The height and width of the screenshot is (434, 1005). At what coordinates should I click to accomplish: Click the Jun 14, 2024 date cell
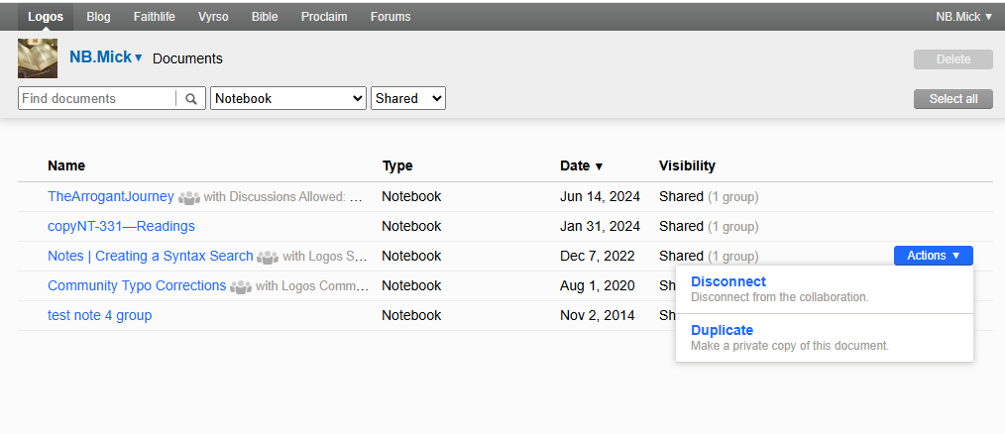[600, 196]
